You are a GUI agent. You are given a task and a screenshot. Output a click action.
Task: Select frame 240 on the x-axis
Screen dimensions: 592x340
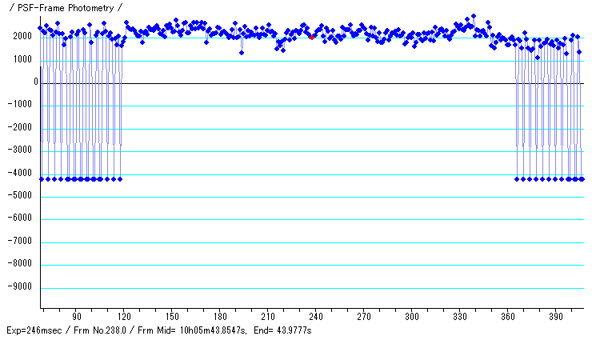(x=315, y=317)
